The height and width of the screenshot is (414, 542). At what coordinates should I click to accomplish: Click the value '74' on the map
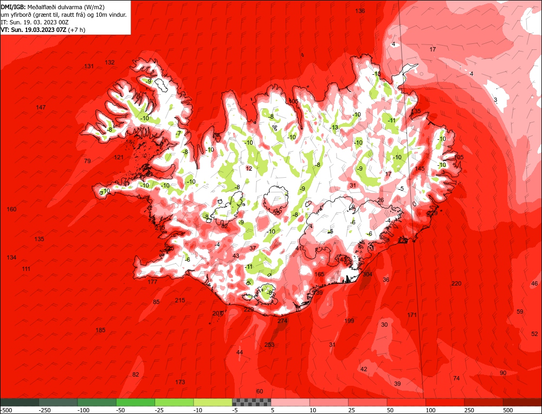[456, 378]
